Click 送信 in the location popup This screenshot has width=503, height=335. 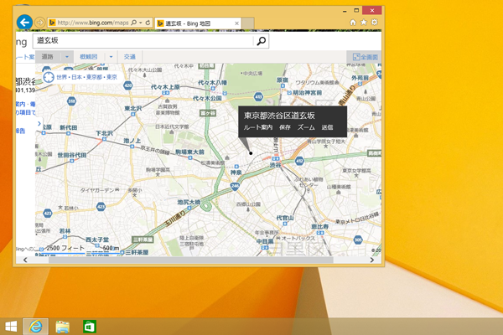click(327, 127)
